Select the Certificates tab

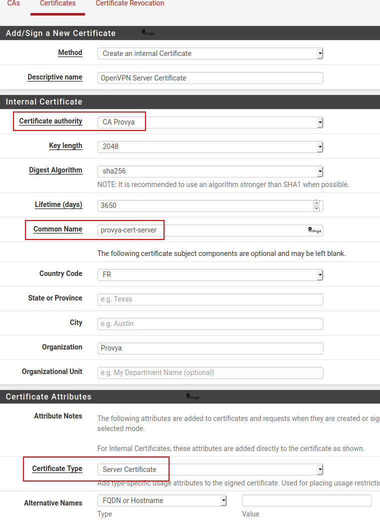57,3
